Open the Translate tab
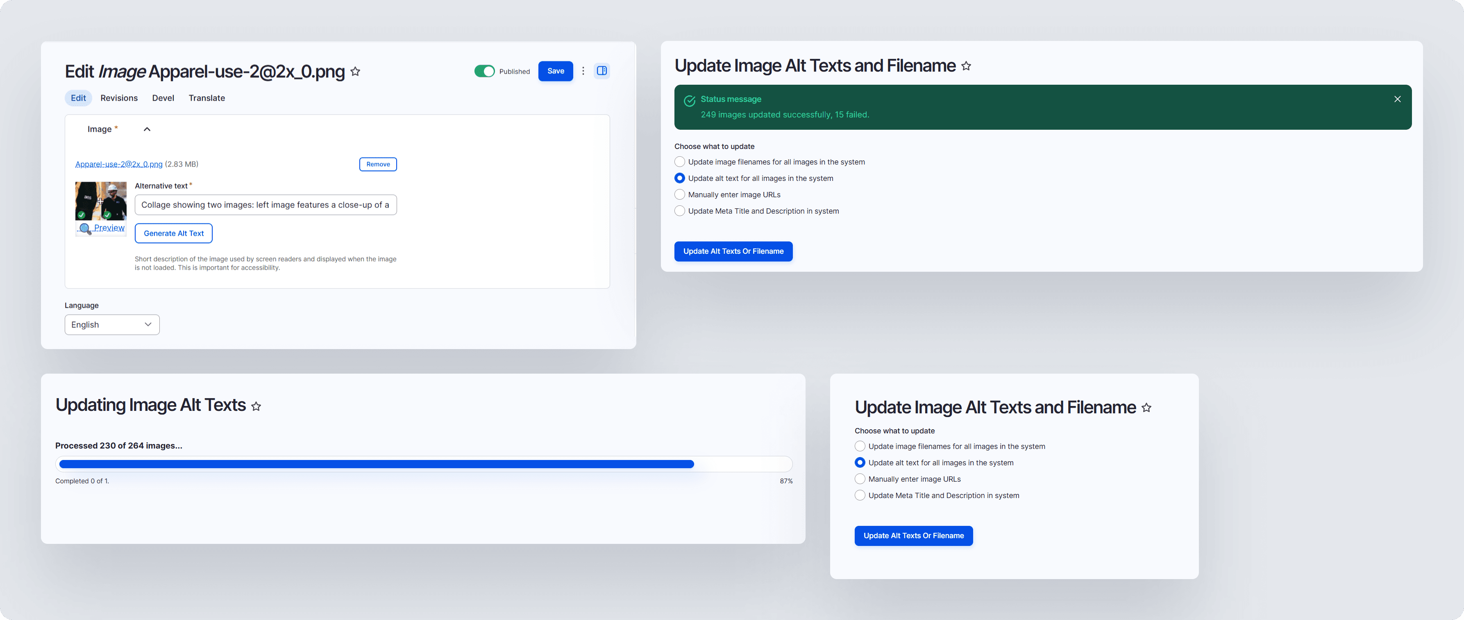Screen dimensions: 1464x620 207,98
